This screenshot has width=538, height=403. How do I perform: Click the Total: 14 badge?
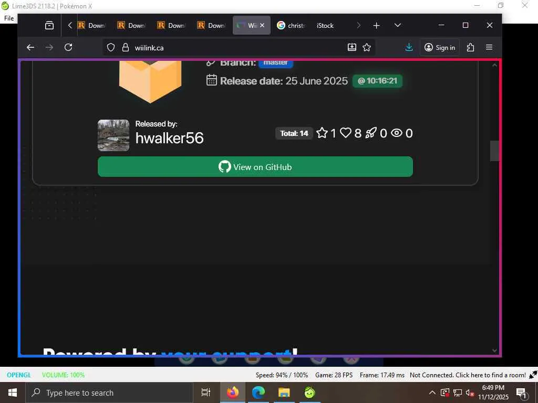point(294,133)
